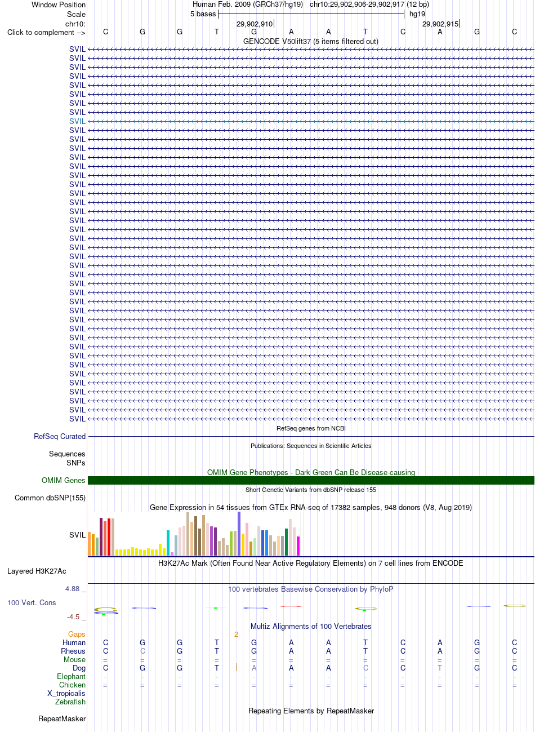The height and width of the screenshot is (732, 535).
Task: Open the GTEx Gene Expression track title
Action: pos(311,507)
